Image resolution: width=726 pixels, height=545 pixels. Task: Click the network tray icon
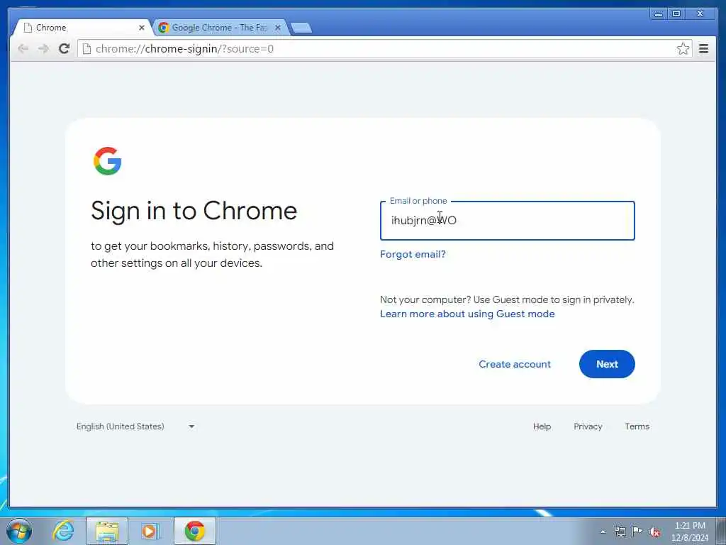click(x=620, y=532)
